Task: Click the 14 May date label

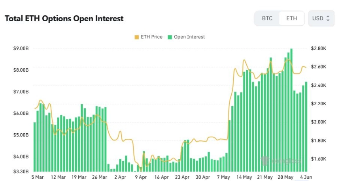Action: coord(244,177)
